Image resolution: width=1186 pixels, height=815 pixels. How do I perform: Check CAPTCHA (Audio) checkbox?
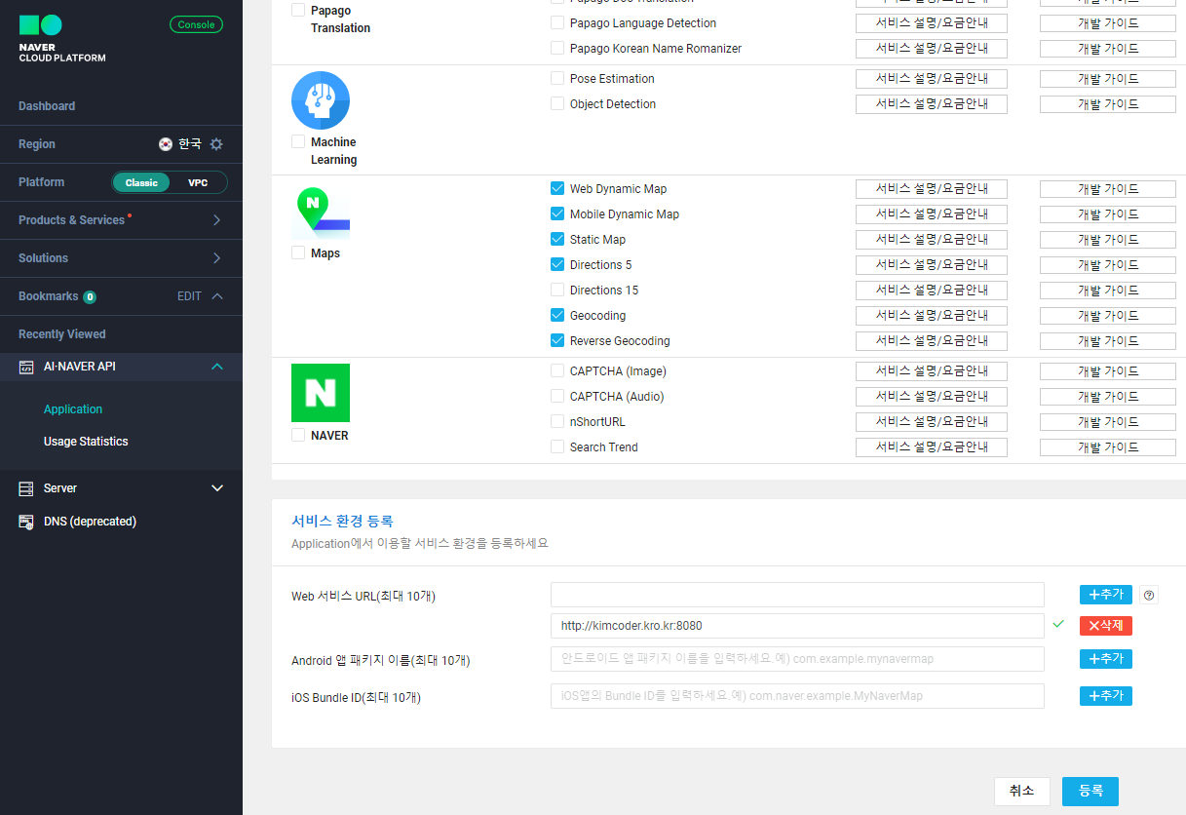[557, 397]
